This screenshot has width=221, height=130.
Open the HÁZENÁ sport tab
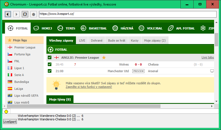[123, 28]
